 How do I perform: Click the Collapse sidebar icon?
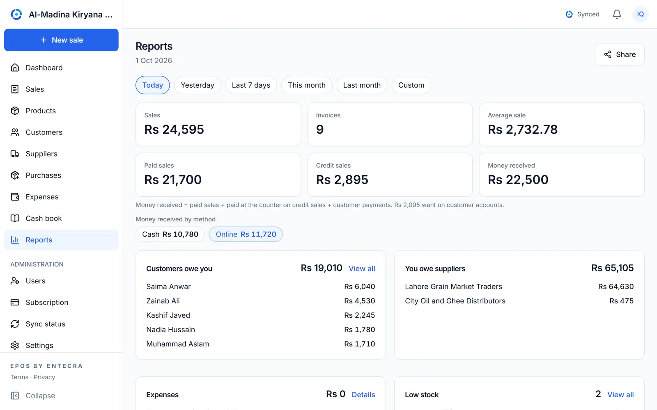pyautogui.click(x=15, y=396)
